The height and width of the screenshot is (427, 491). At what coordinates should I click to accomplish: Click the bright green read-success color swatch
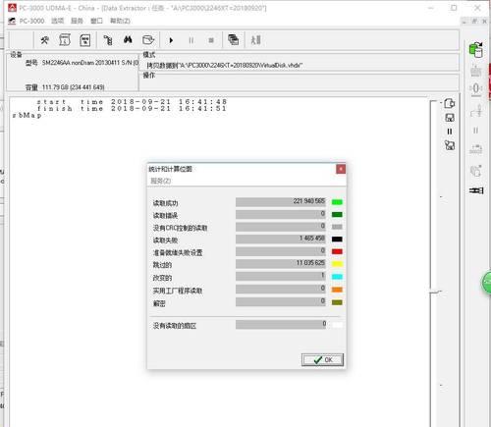tap(337, 202)
